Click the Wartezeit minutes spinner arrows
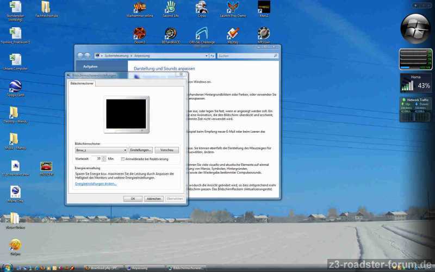This screenshot has width=435, height=272. 104,159
